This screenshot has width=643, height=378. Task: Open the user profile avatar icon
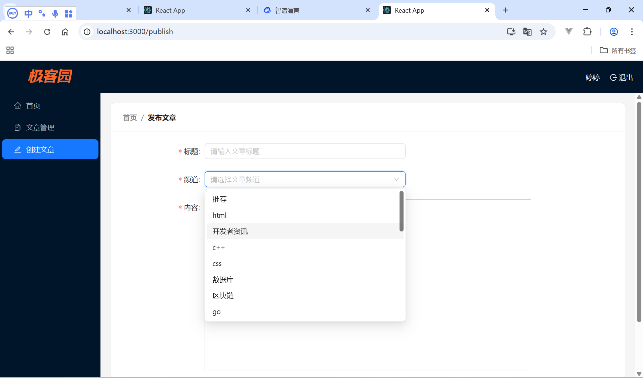614,32
